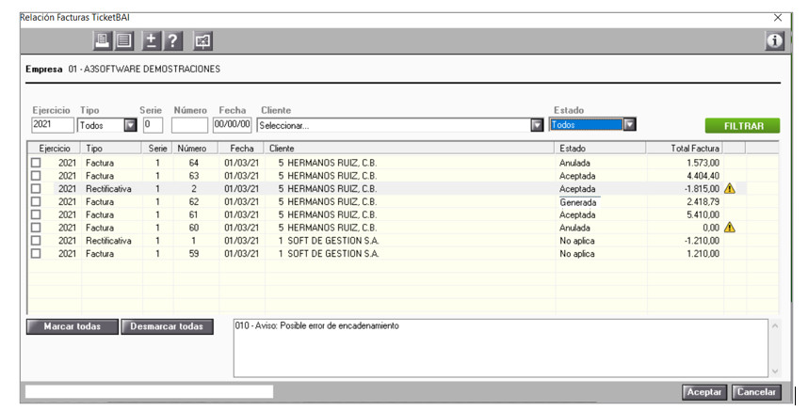The width and height of the screenshot is (808, 411).
Task: Select checkbox of Rectificativa number 1
Action: click(36, 241)
